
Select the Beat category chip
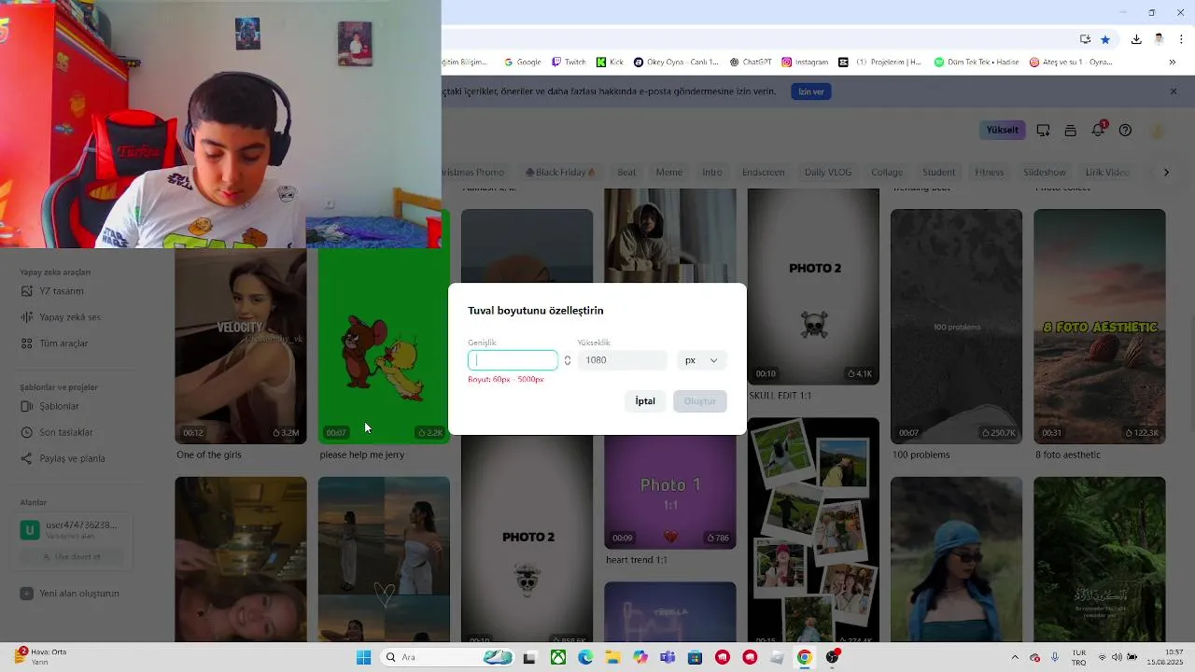(x=626, y=173)
